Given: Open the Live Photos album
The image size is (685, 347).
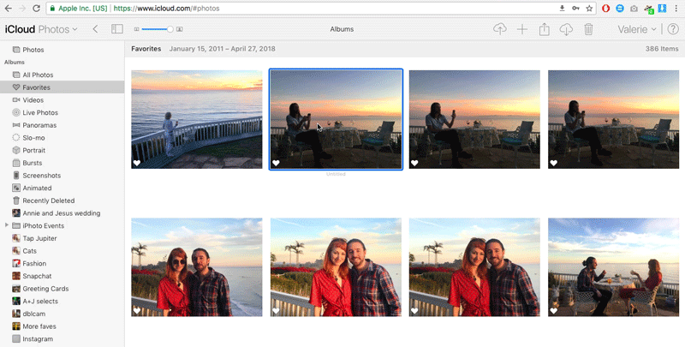Looking at the screenshot, I should 40,112.
